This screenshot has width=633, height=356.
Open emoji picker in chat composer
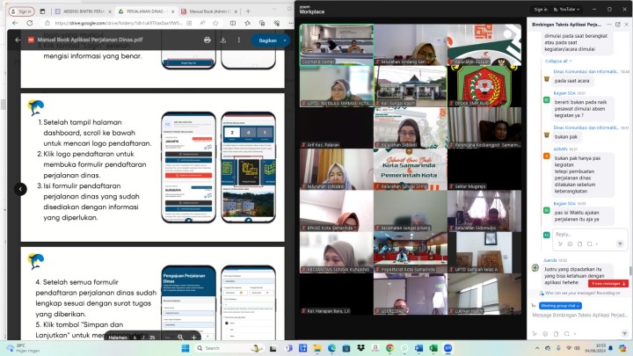pos(545,334)
